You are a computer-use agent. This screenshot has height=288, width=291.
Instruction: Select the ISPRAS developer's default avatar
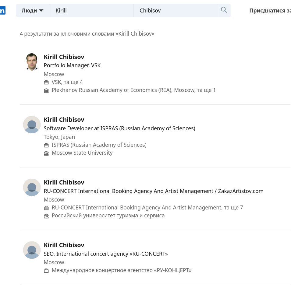(32, 125)
